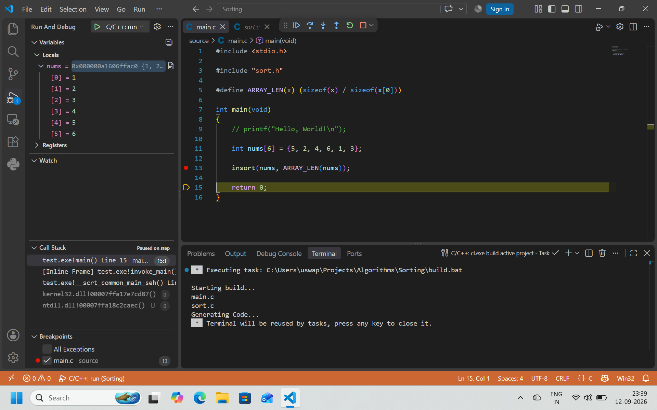
Task: Kill the terminal with trash icon
Action: (x=602, y=253)
